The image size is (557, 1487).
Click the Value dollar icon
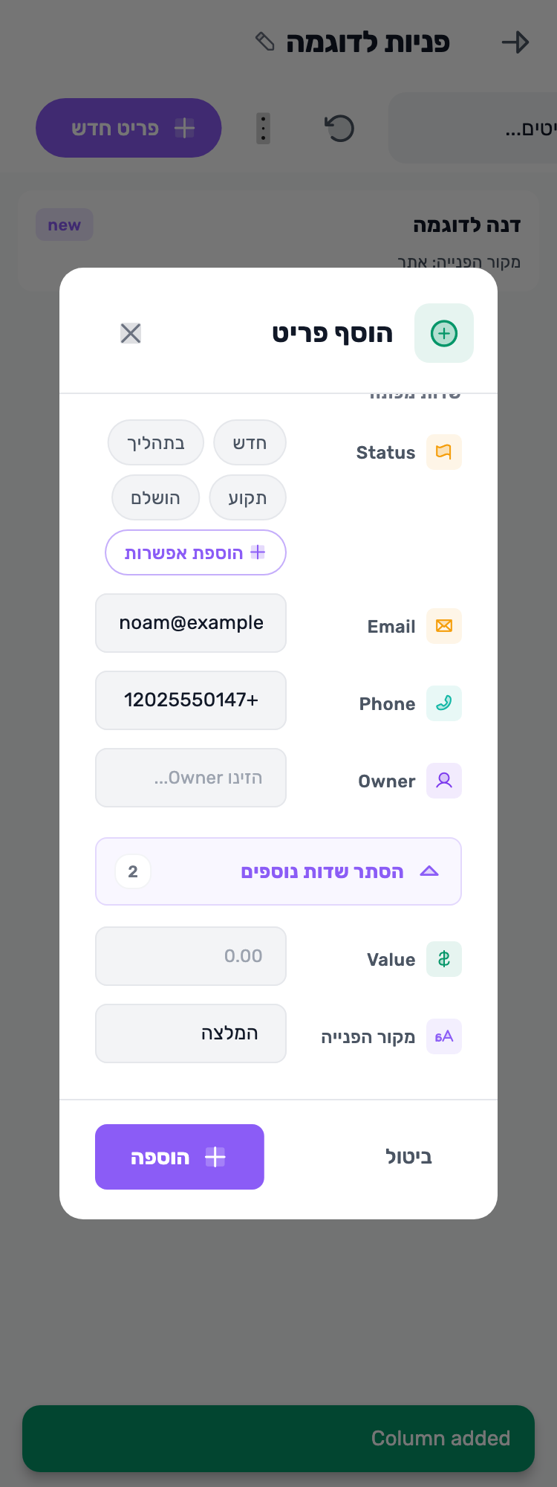pos(444,959)
